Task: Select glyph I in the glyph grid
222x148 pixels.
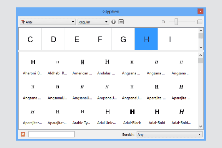Action: point(170,39)
